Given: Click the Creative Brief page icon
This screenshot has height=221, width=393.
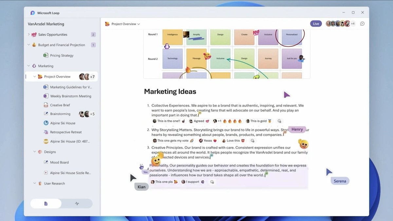Looking at the screenshot, I should [46, 105].
